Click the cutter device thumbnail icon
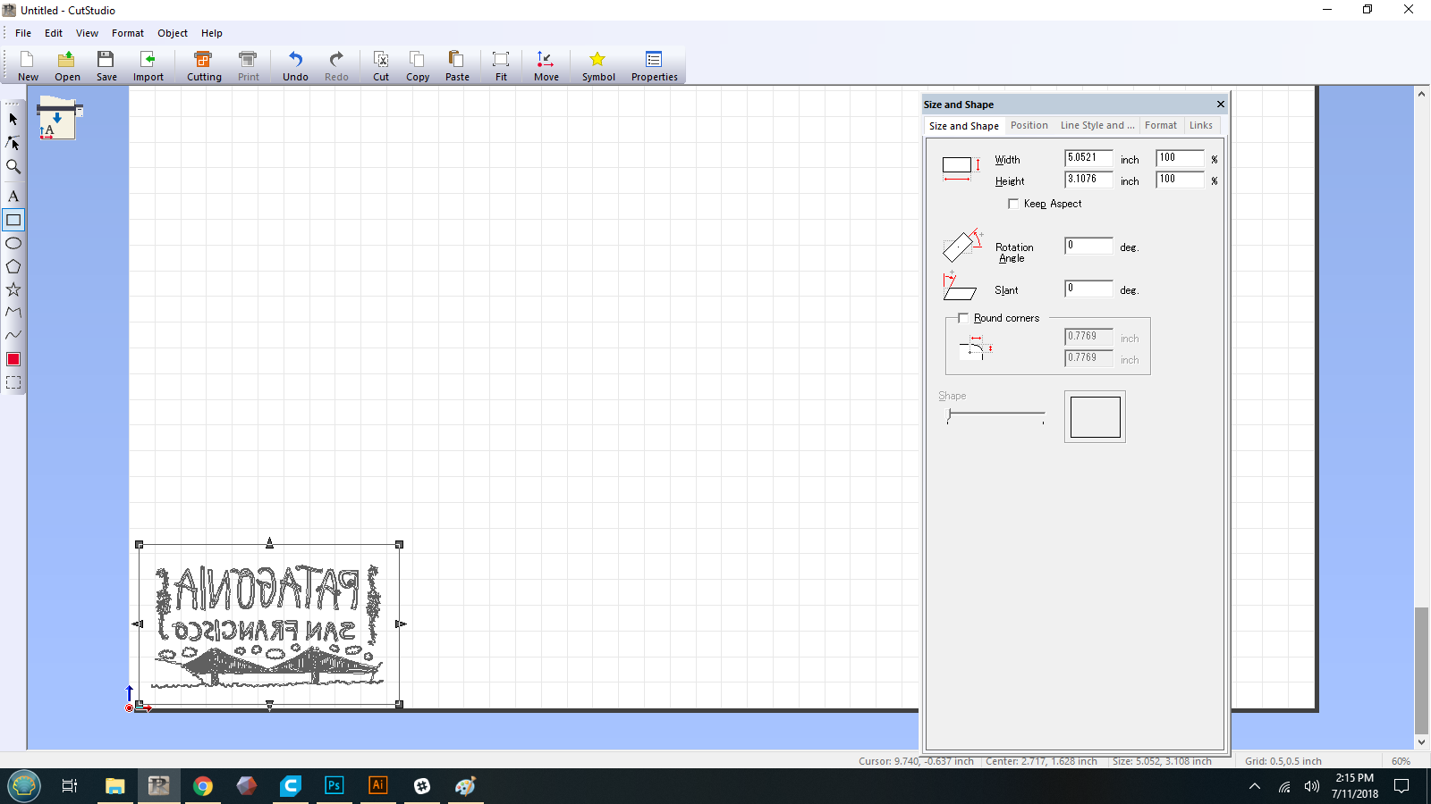Viewport: 1431px width, 804px height. (x=59, y=120)
